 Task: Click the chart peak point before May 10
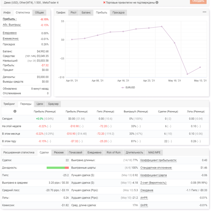pos(162,26)
